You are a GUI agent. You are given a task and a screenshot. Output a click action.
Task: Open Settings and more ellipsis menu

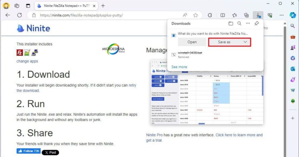click(282, 15)
